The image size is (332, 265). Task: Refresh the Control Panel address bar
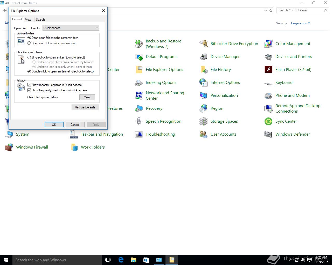(x=271, y=11)
